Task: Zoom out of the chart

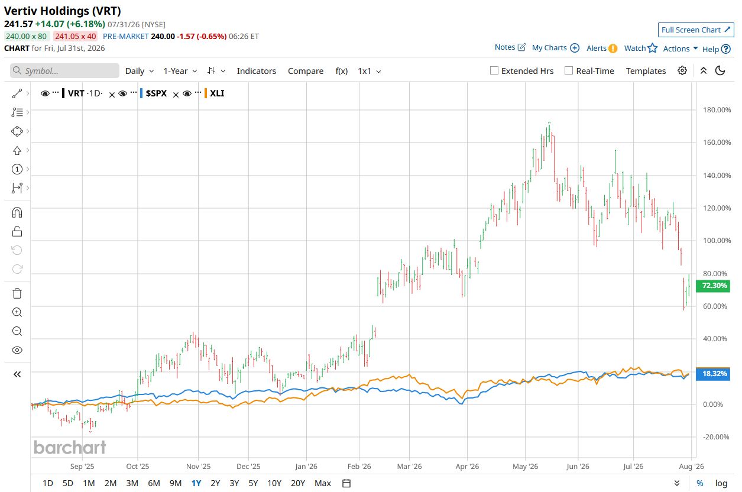Action: click(x=17, y=331)
